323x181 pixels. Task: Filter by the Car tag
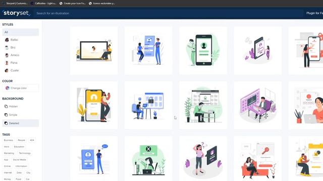pyautogui.click(x=28, y=179)
